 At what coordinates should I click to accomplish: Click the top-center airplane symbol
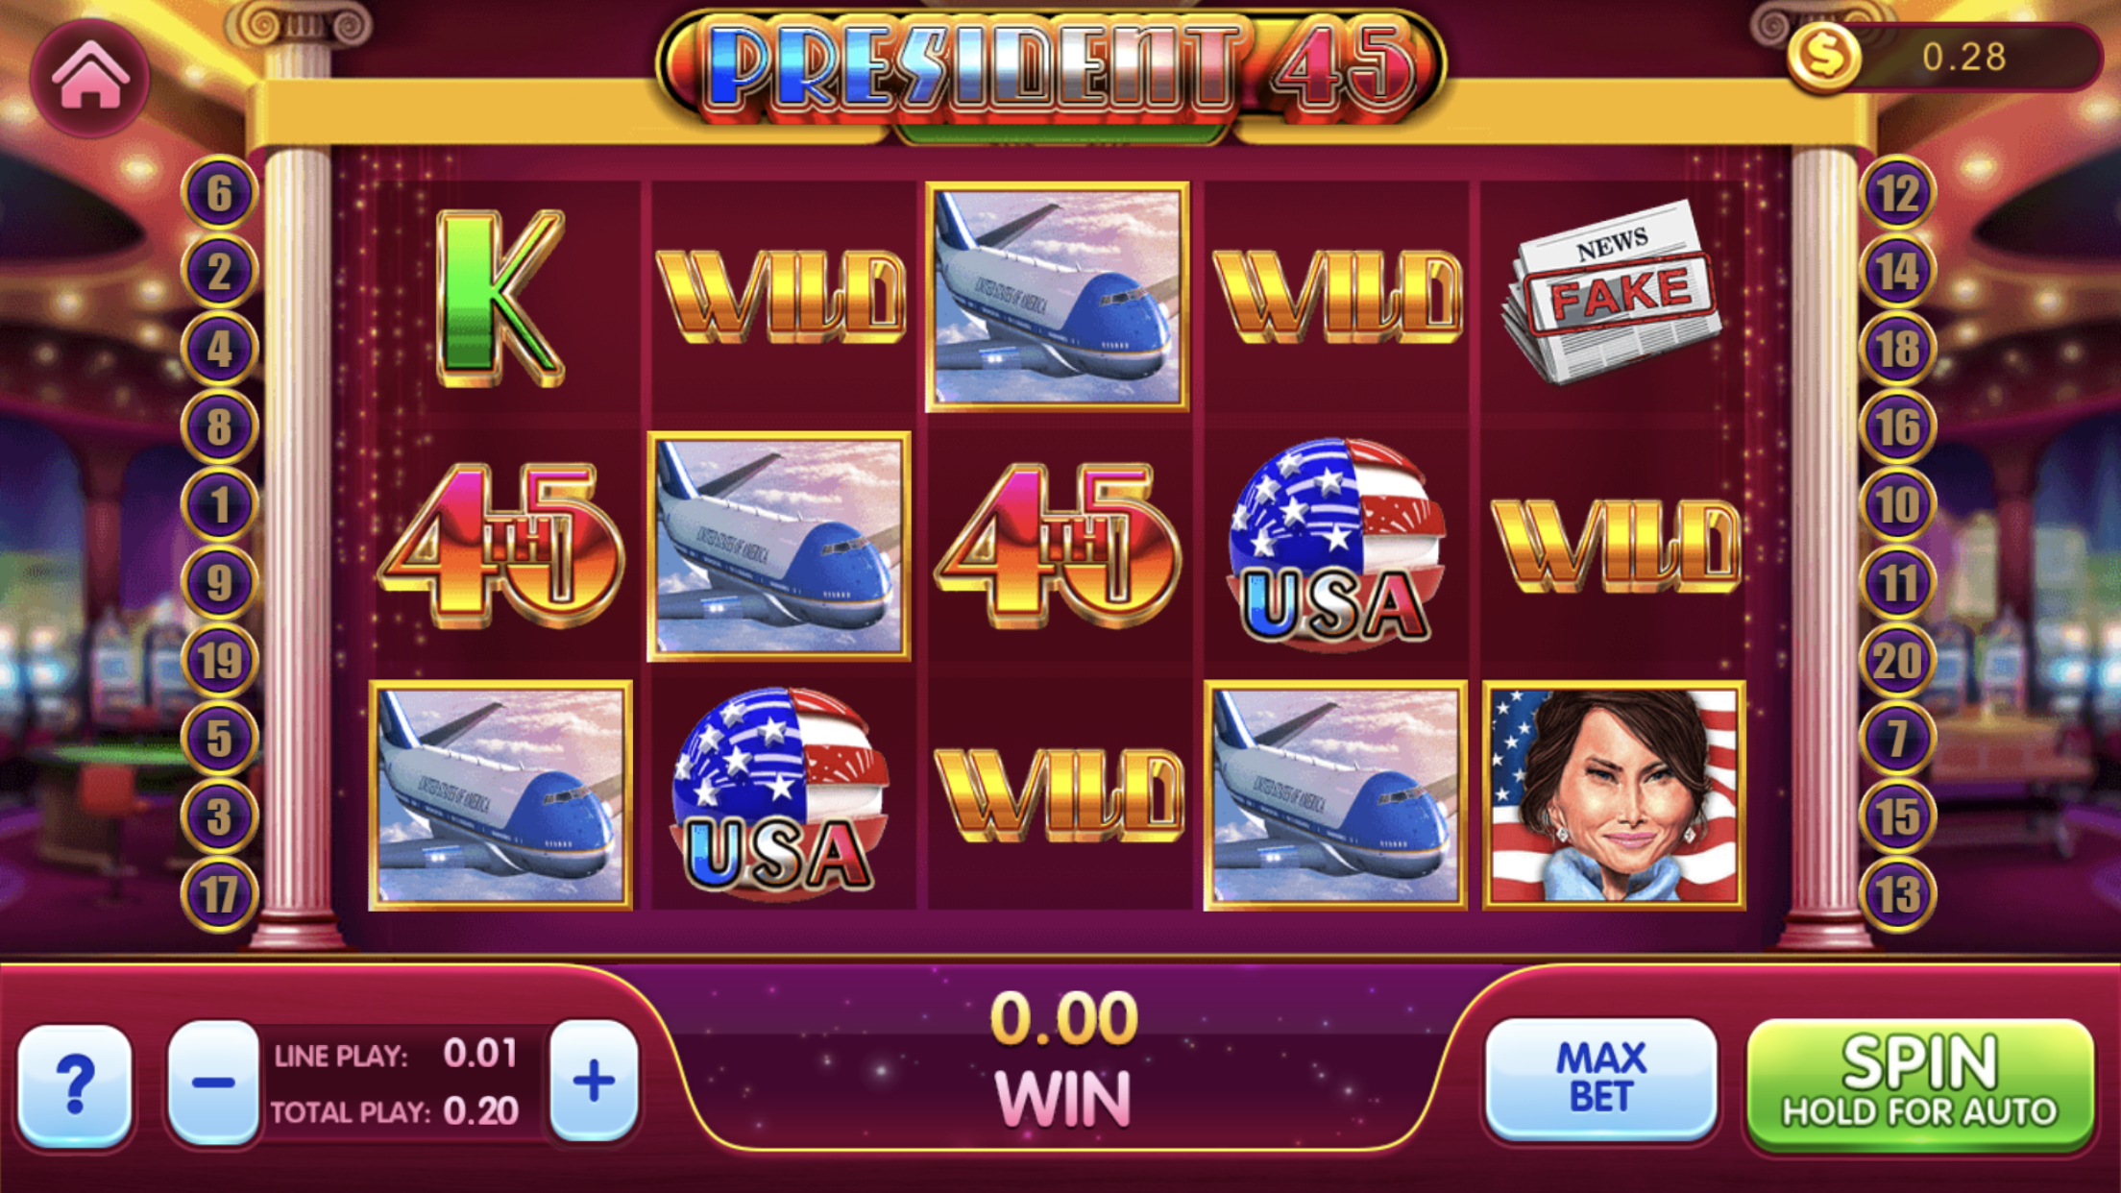1057,297
